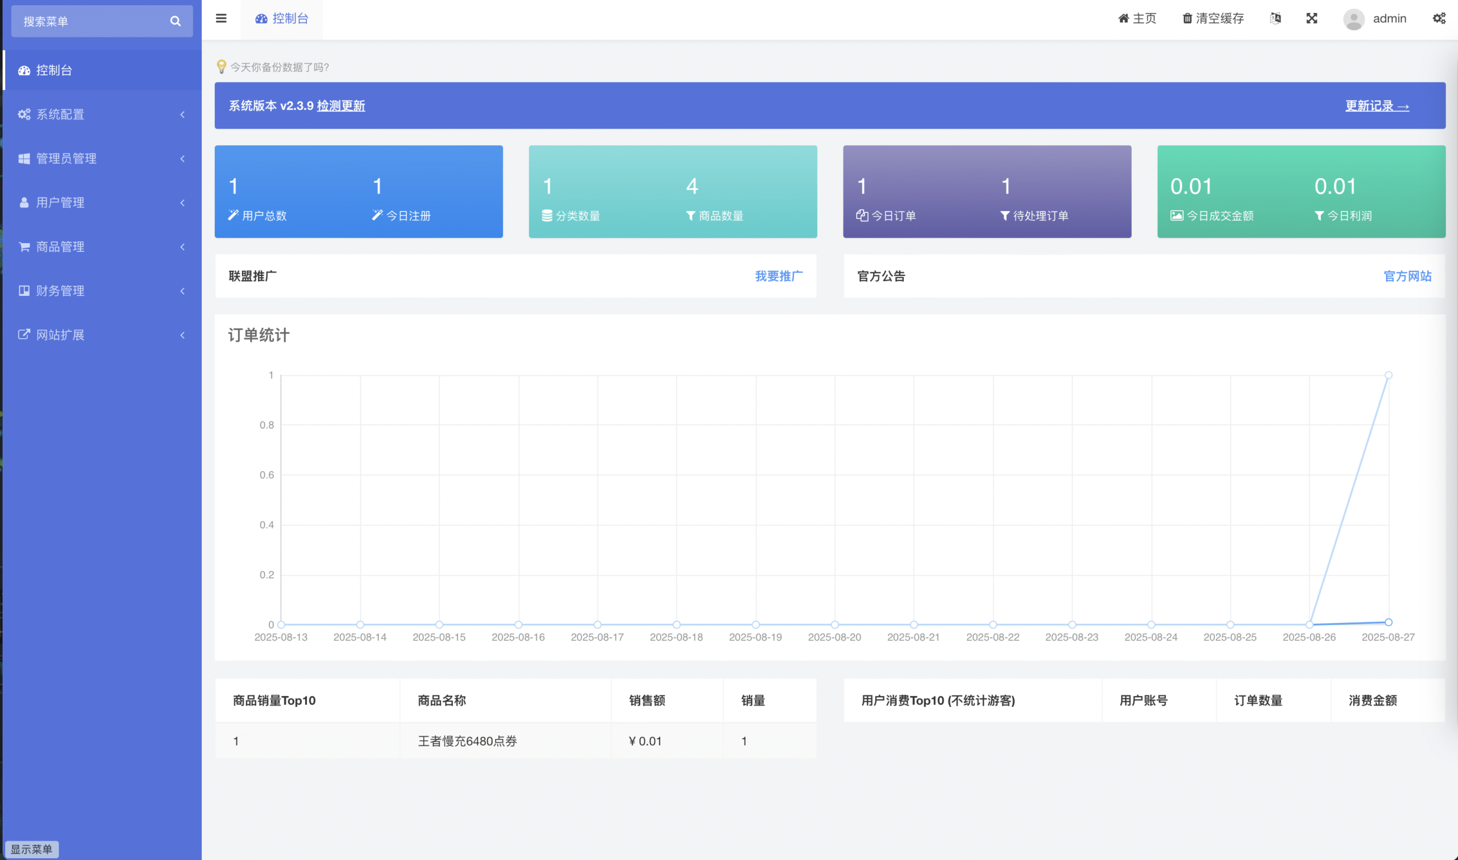Click the search magnifier icon in sidebar
Screen dimensions: 1458x860
click(x=175, y=22)
